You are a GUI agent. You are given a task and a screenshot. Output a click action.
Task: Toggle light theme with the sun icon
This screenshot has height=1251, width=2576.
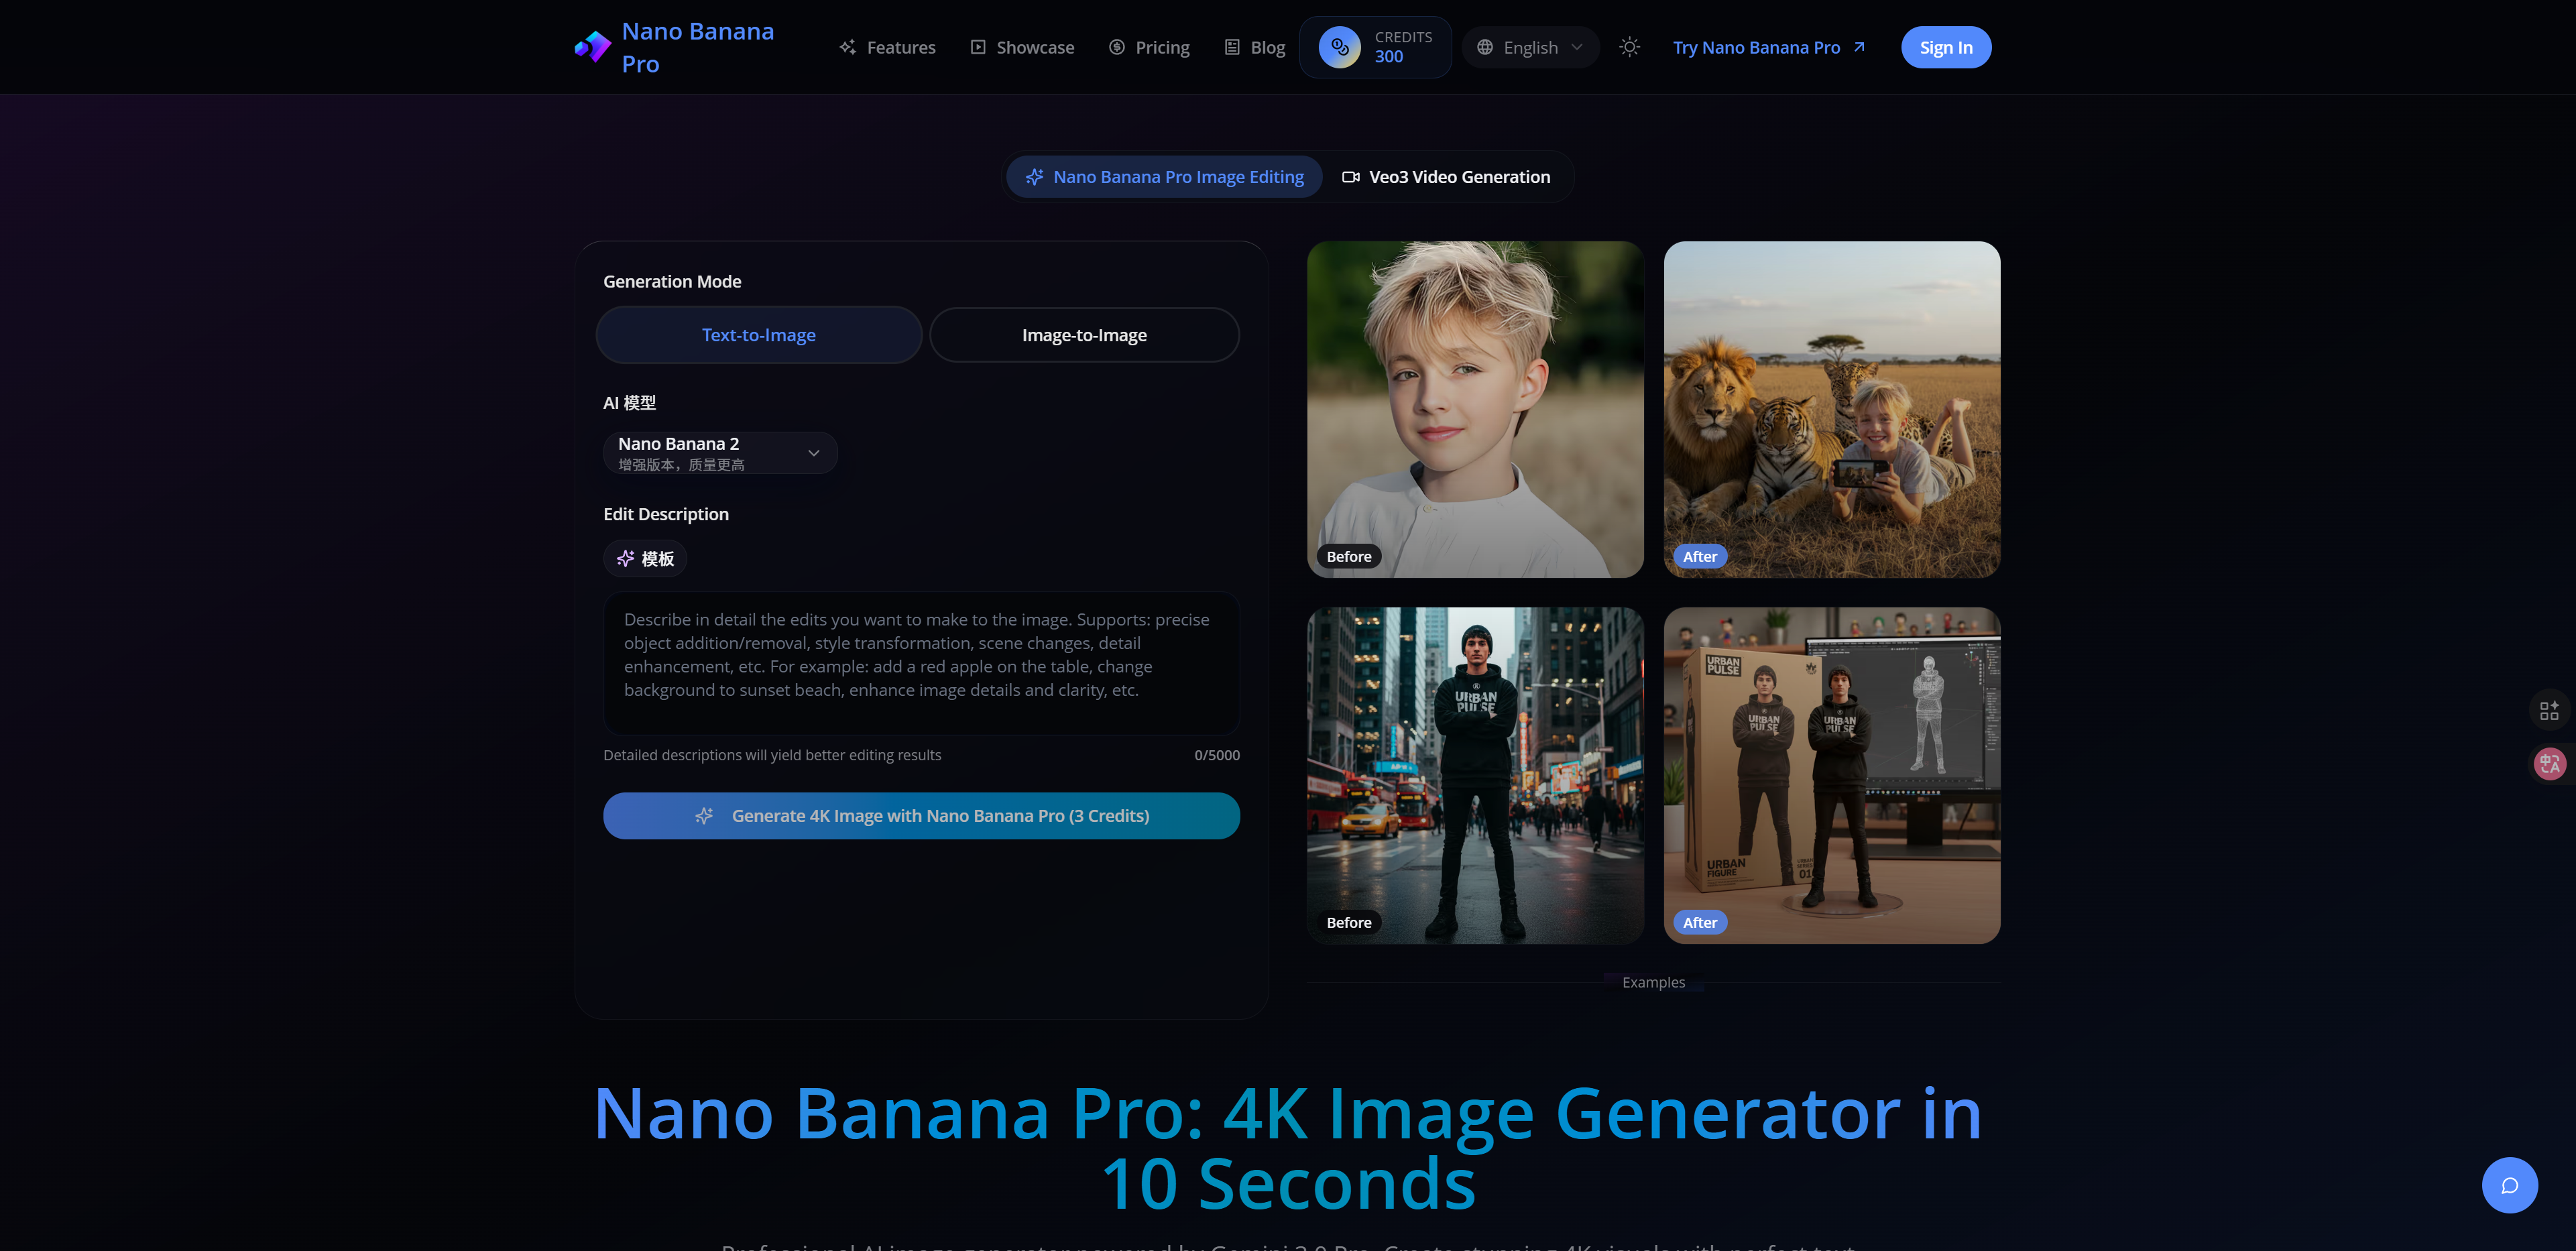[1629, 46]
